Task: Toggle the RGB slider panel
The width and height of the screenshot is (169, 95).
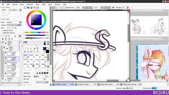Action: point(28,8)
